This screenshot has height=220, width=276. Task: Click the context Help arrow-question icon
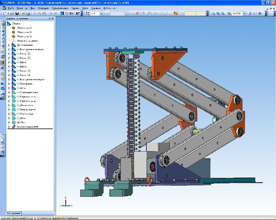click(78, 13)
